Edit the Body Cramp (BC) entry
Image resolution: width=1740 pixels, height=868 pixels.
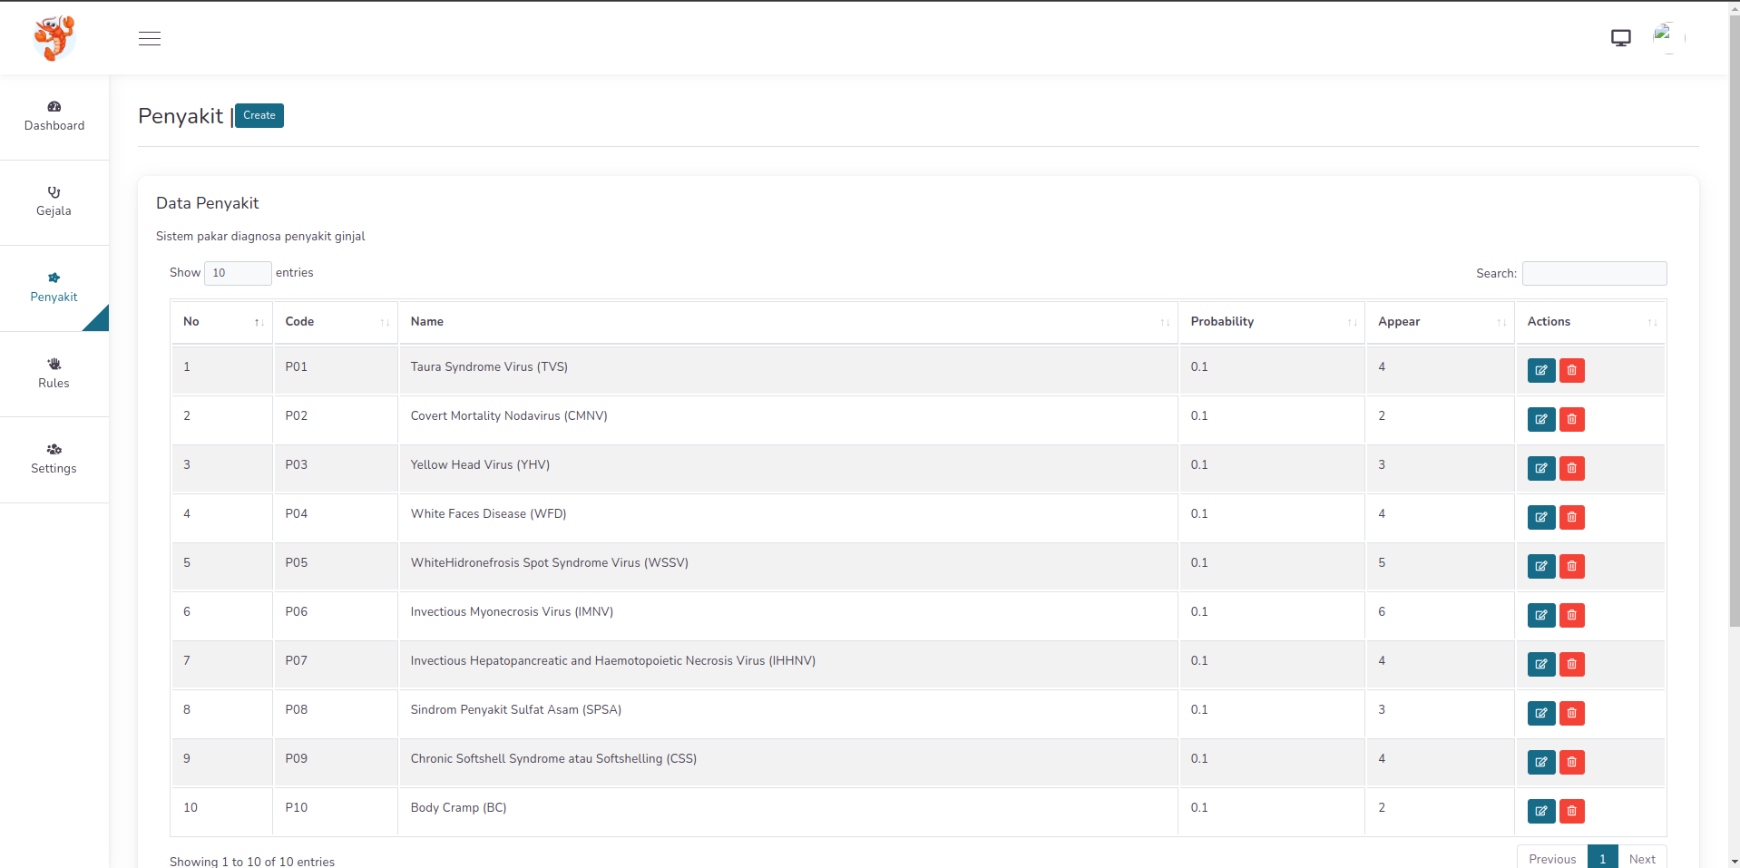(1540, 811)
